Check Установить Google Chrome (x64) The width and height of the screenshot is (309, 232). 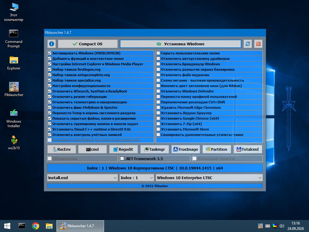tap(158, 118)
